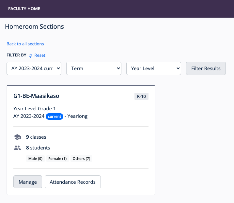Select the Male (0) tag
This screenshot has height=203, width=234.
pyautogui.click(x=35, y=159)
